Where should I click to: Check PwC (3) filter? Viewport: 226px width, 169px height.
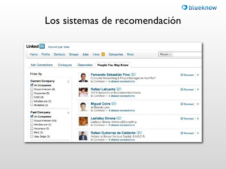(32, 132)
